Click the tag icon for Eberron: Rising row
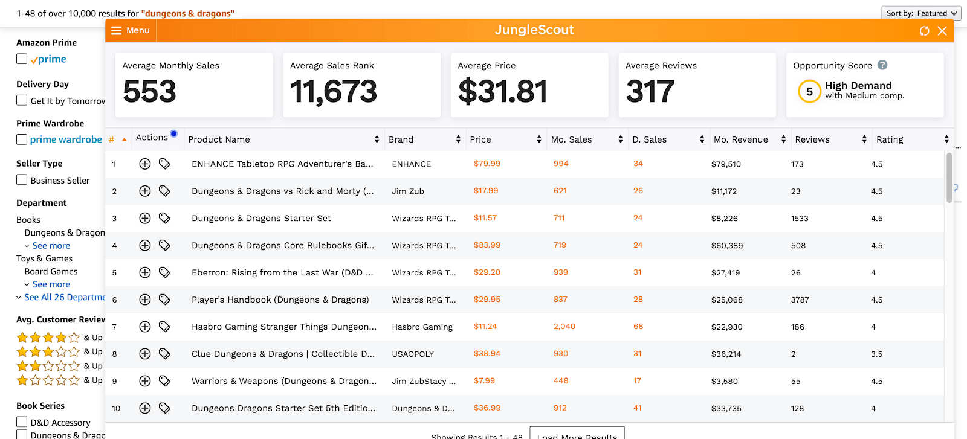967x439 pixels. (x=164, y=272)
